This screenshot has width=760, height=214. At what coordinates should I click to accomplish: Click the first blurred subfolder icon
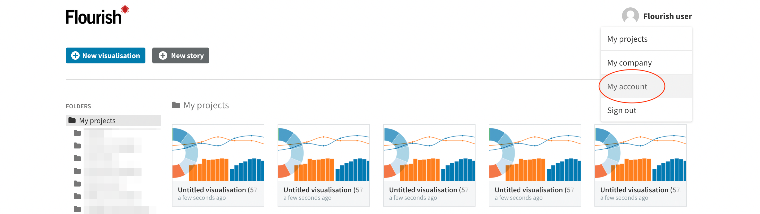(x=77, y=133)
